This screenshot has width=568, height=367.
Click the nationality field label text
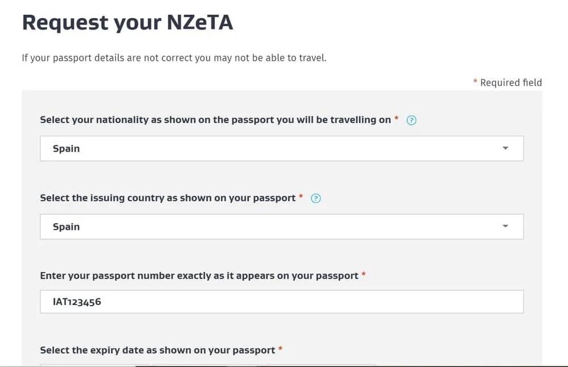pos(216,120)
